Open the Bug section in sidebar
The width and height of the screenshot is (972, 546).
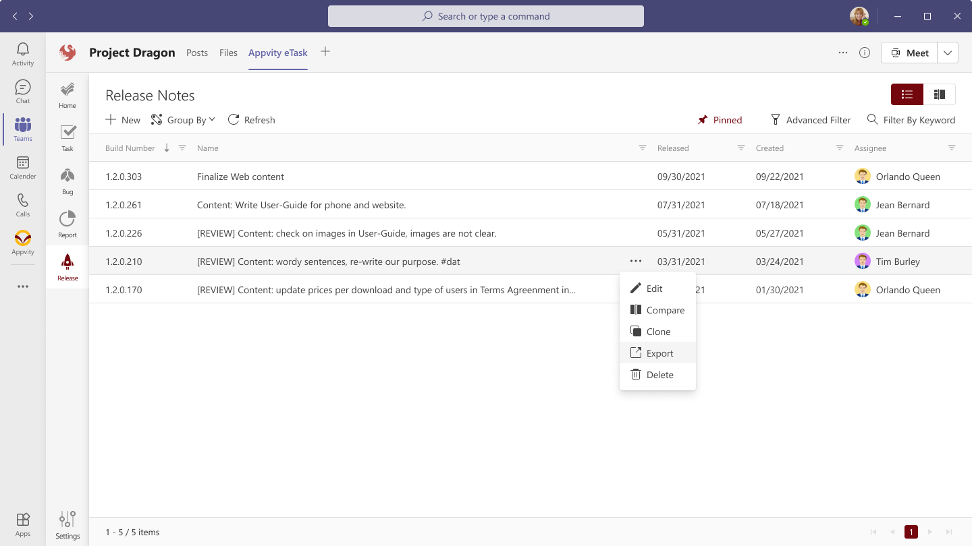67,181
